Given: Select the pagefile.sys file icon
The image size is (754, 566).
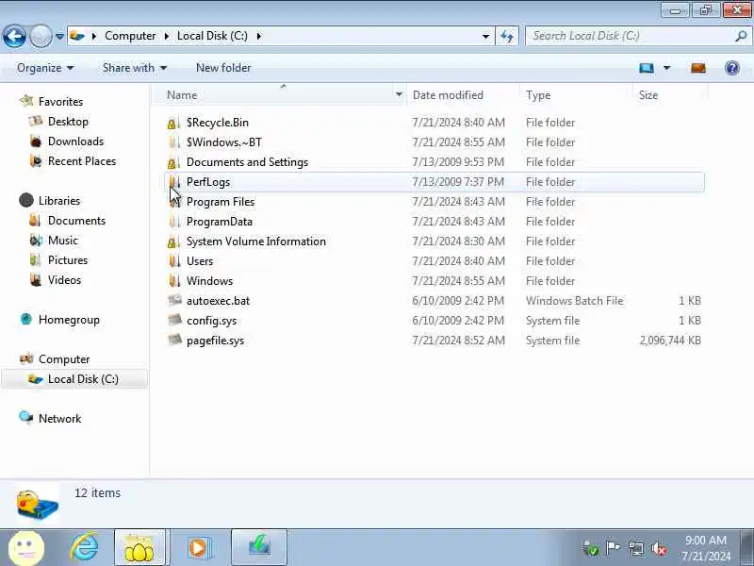Looking at the screenshot, I should click(174, 341).
